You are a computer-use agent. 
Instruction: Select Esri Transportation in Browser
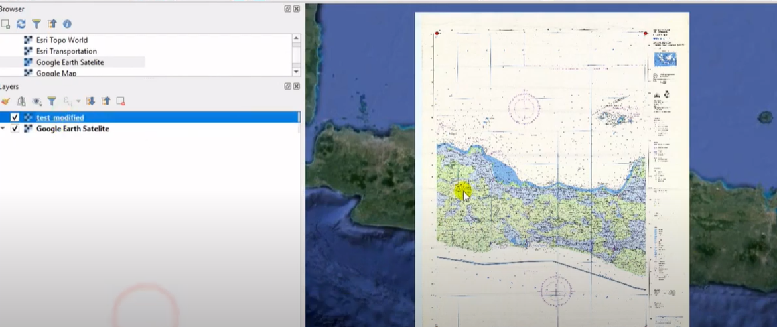[66, 51]
